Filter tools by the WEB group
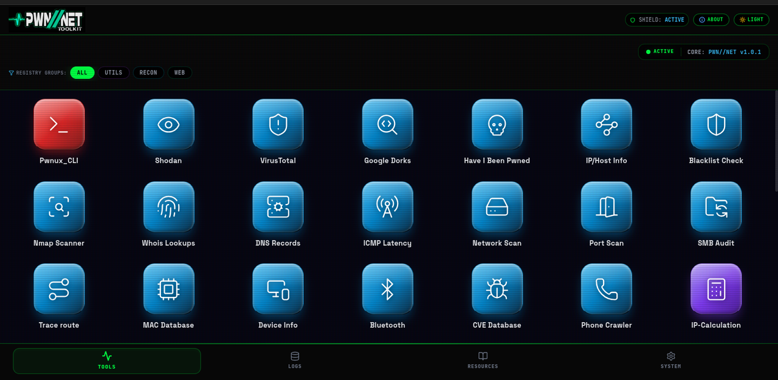Viewport: 778px width, 380px height. (x=180, y=73)
